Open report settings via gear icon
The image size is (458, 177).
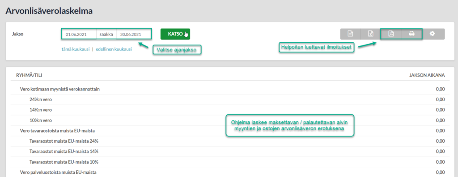(x=433, y=34)
